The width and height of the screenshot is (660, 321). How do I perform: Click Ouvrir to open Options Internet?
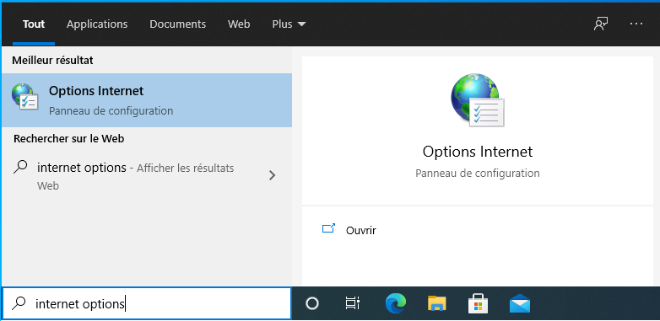point(360,230)
